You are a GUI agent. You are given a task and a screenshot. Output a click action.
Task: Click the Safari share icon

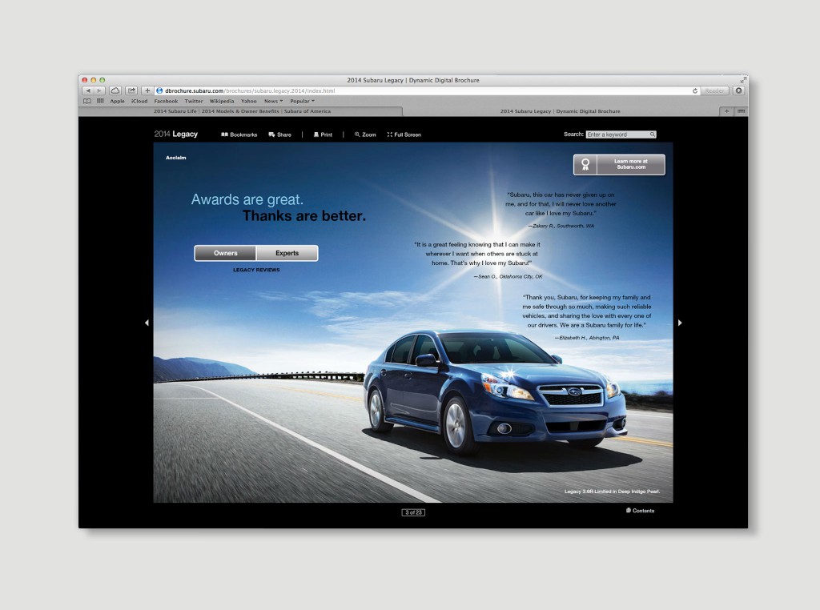click(x=131, y=91)
